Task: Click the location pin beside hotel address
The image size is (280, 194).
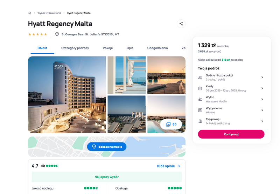Action: click(x=57, y=34)
